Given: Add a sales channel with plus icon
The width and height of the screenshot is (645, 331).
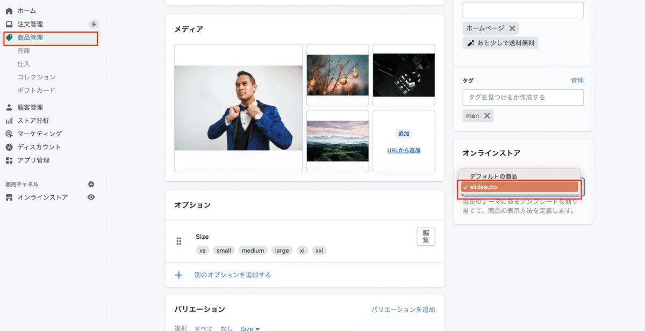Looking at the screenshot, I should point(91,184).
